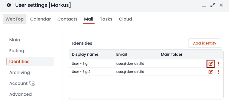229x106 pixels.
Task: Open the Cloud tab
Action: coord(126,19)
